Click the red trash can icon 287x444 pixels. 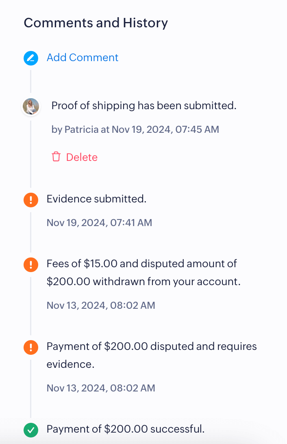point(56,157)
